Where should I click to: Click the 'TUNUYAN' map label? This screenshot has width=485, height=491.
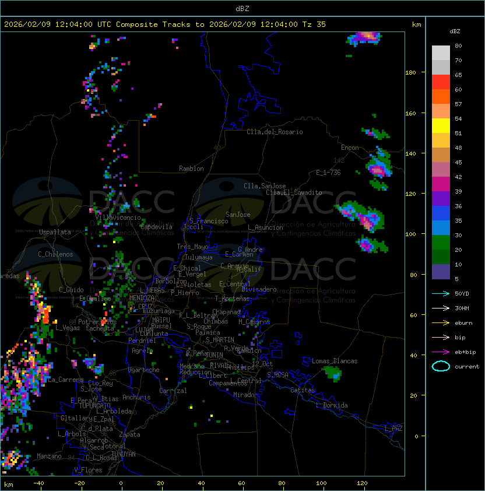tap(124, 454)
